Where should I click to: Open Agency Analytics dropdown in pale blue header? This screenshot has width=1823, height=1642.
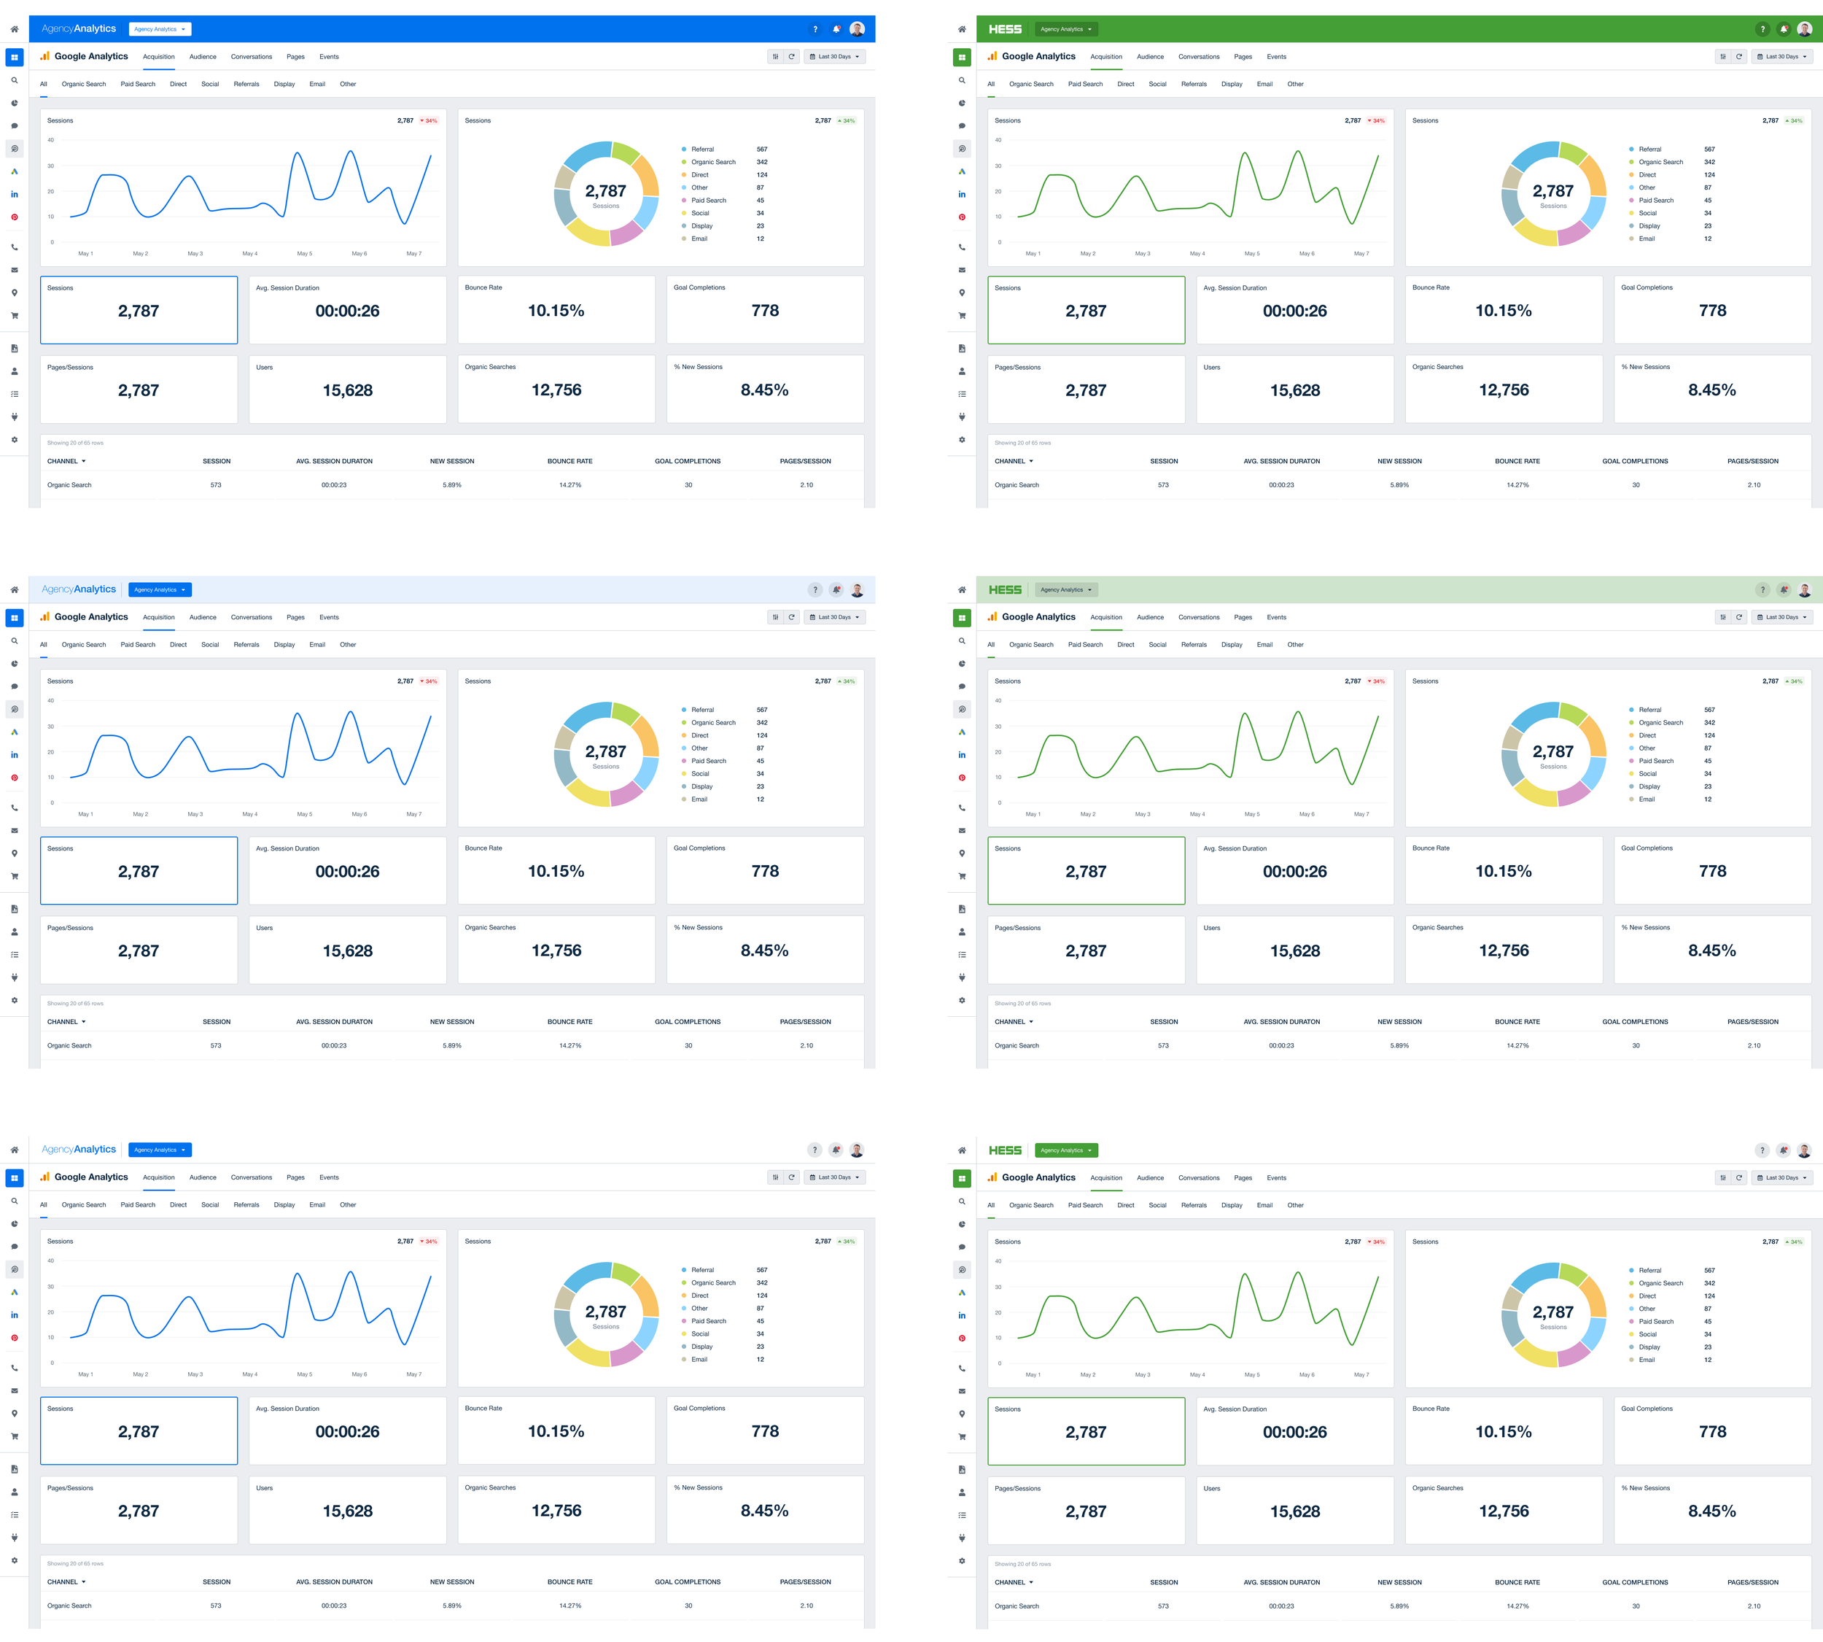pyautogui.click(x=160, y=590)
